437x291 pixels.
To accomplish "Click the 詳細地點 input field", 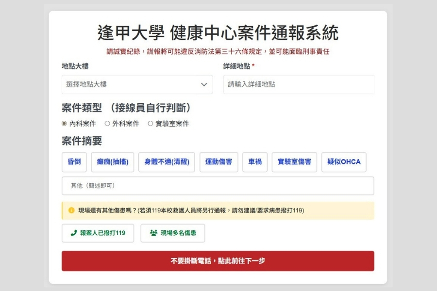I will click(x=298, y=84).
